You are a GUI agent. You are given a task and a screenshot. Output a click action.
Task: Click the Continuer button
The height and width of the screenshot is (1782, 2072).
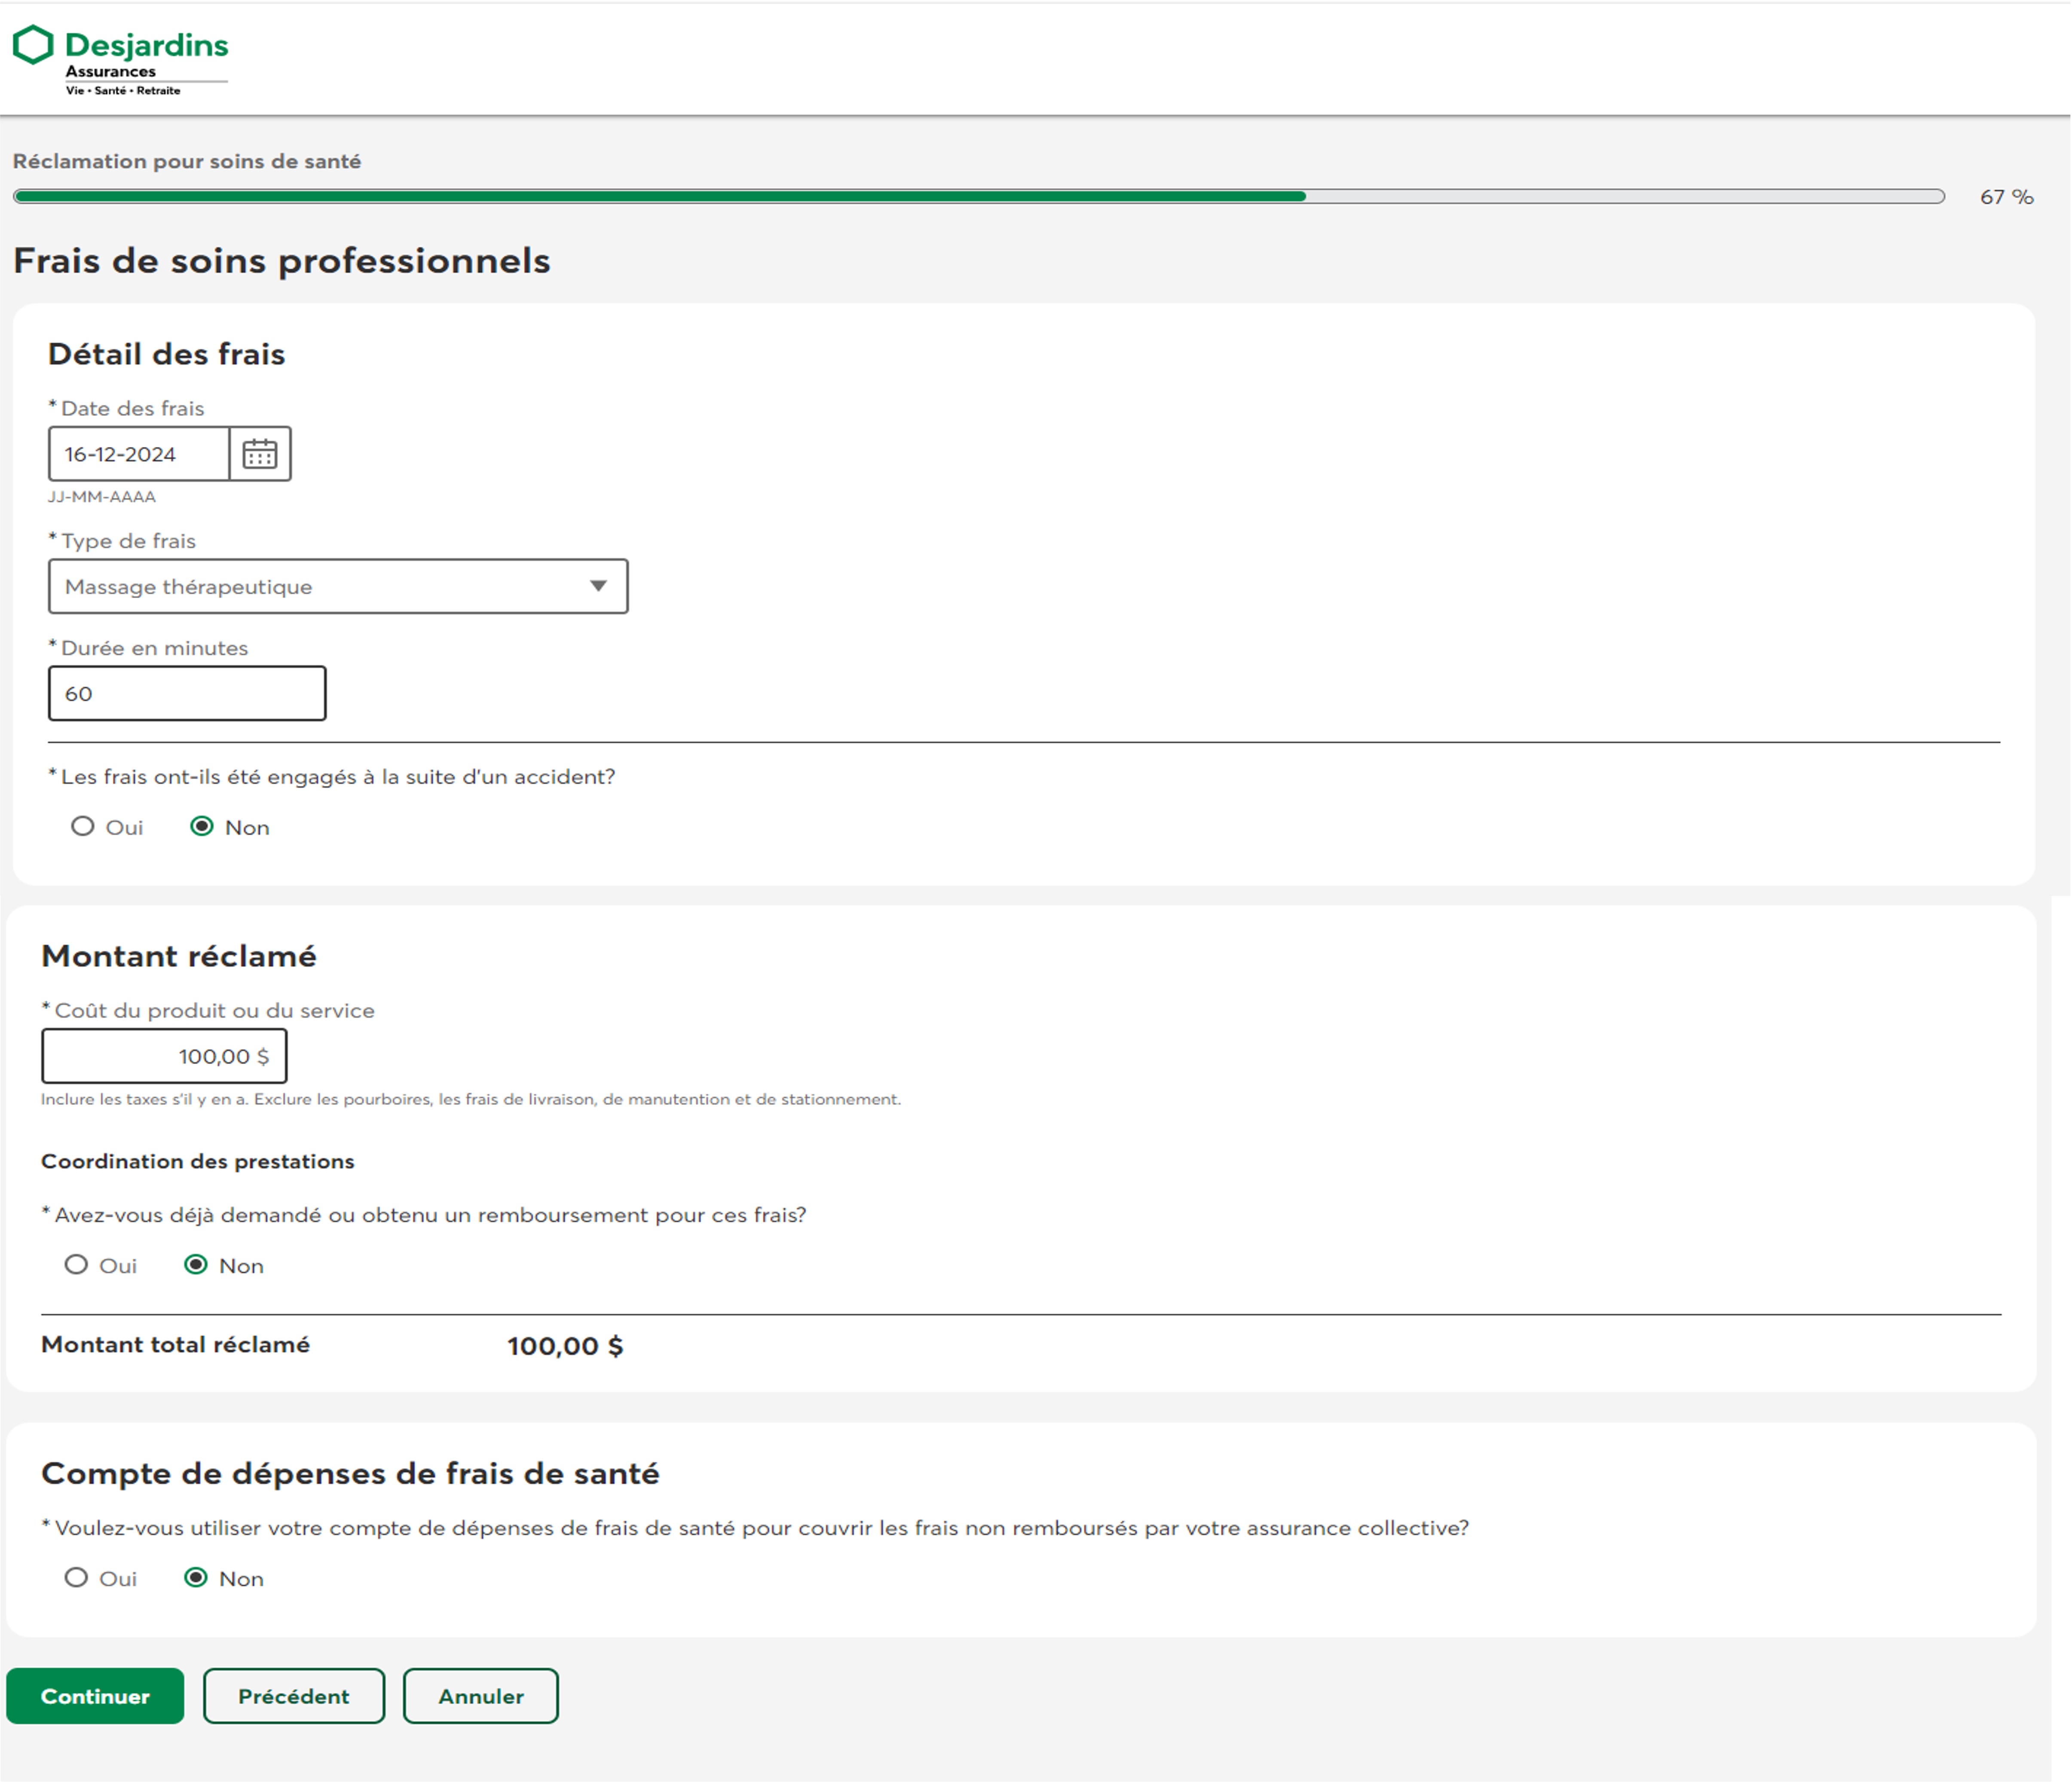pyautogui.click(x=95, y=1696)
